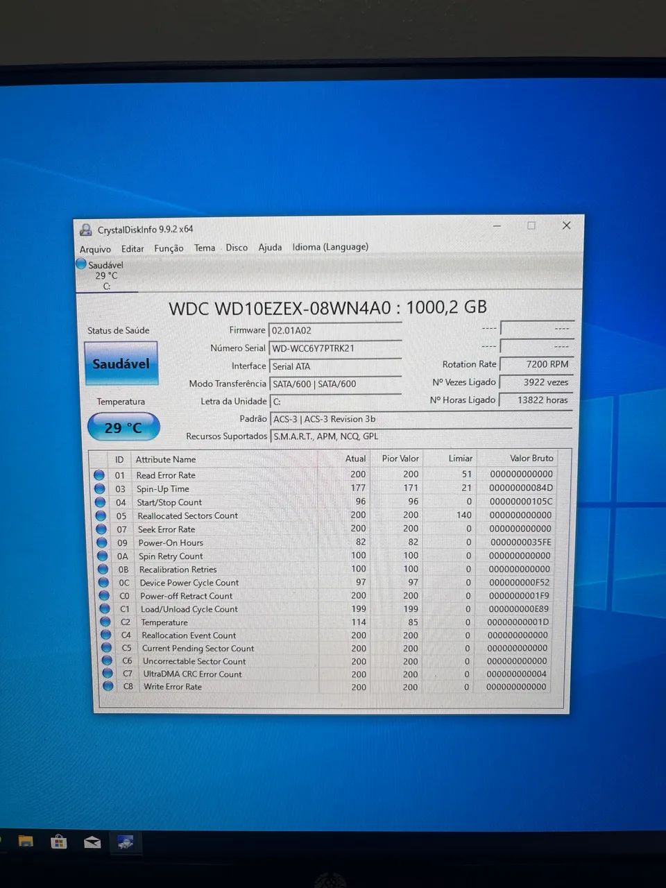The image size is (666, 888).
Task: Click the ID column header
Action: (119, 459)
